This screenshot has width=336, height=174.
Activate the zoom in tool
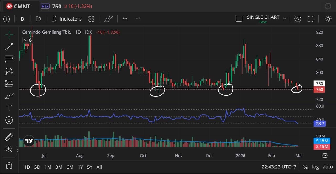(9, 149)
